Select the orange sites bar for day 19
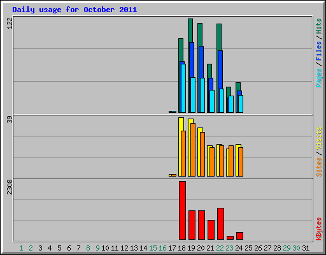326x255 pixels. (x=193, y=150)
